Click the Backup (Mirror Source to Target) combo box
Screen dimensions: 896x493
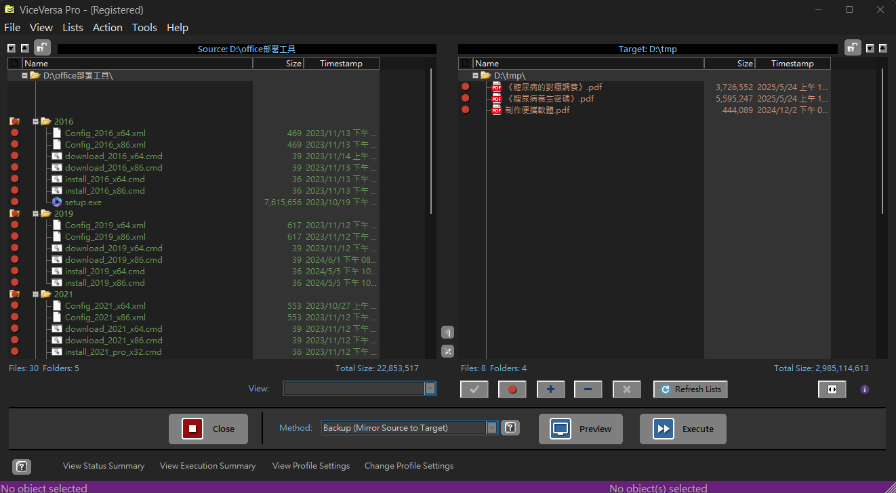[409, 427]
